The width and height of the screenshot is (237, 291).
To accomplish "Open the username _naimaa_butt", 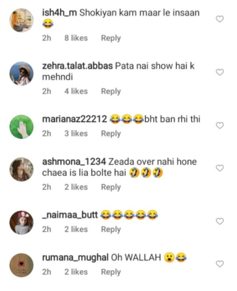I will coord(70,215).
